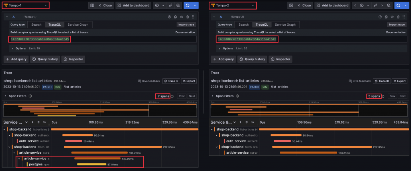Shift time range backward in Tempo-2

(x=355, y=5)
